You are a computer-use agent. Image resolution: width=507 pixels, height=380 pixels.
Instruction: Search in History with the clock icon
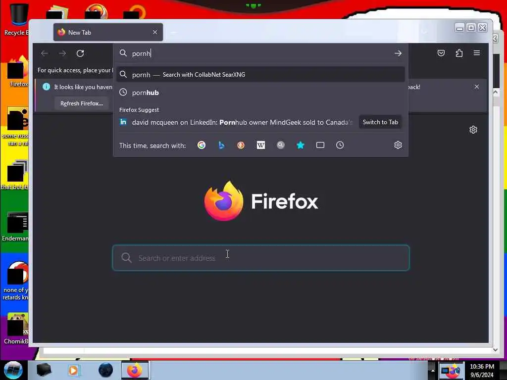tap(340, 145)
